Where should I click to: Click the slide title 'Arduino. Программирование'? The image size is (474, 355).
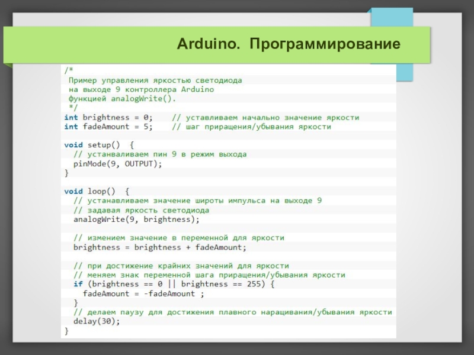[x=289, y=44]
